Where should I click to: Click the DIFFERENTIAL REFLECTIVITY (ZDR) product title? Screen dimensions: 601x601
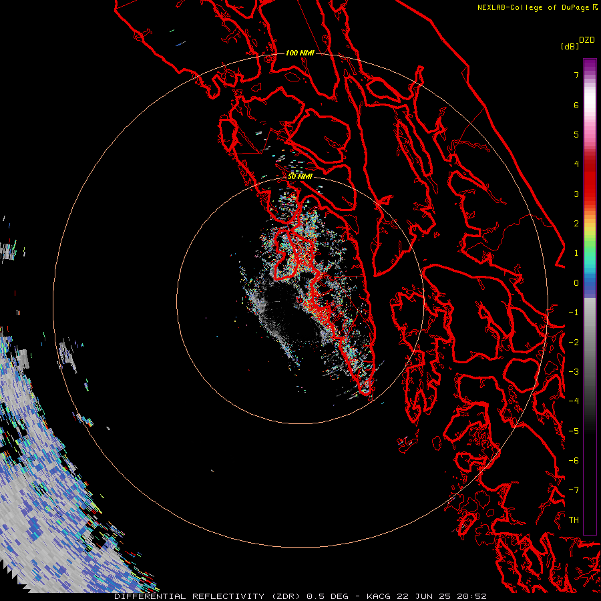[209, 596]
